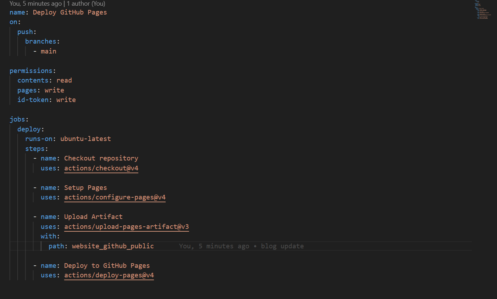This screenshot has height=299, width=497.
Task: Click the 'pages' permission write value
Action: [54, 90]
